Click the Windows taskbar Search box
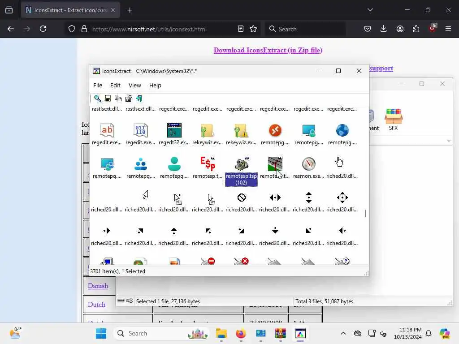459x344 pixels. click(161, 333)
